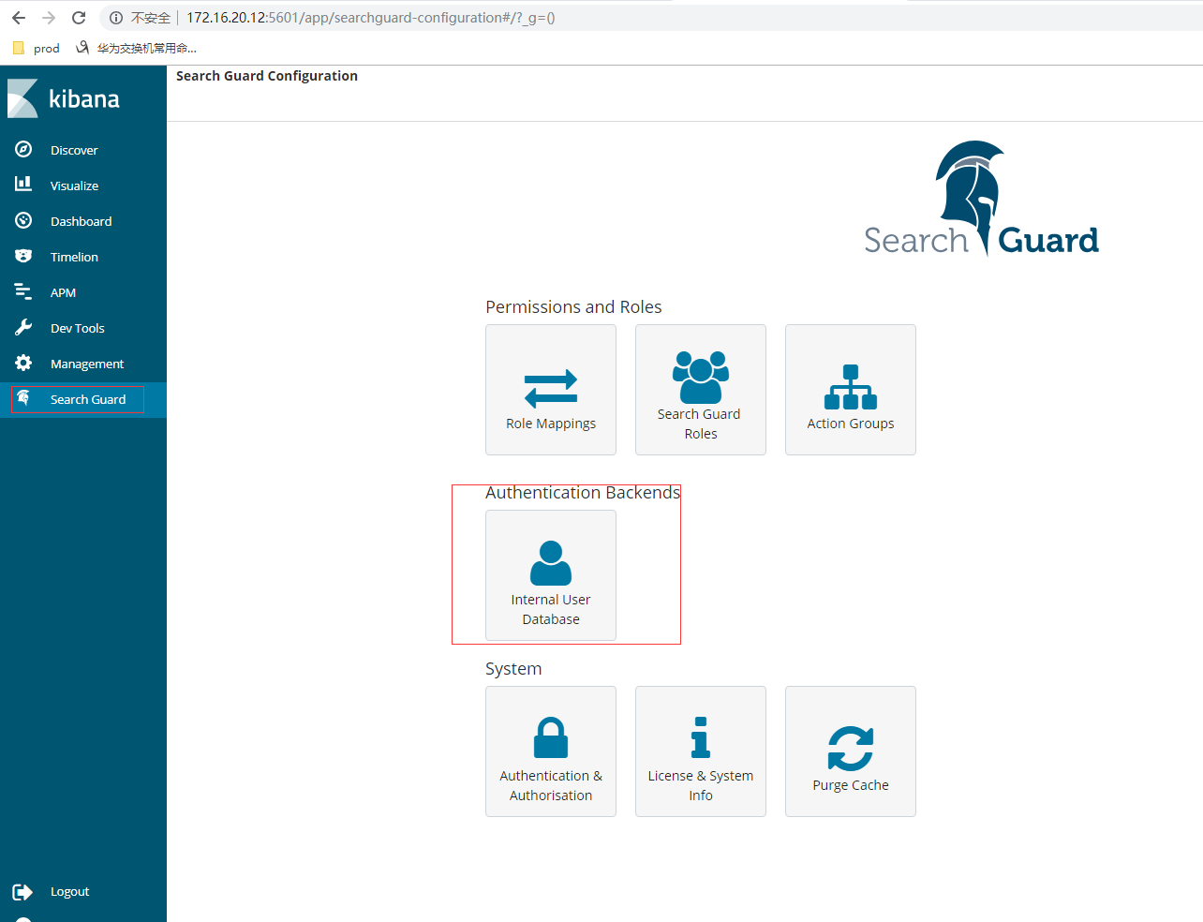This screenshot has height=922, width=1203.
Task: Click the Management gear icon
Action: (x=23, y=363)
